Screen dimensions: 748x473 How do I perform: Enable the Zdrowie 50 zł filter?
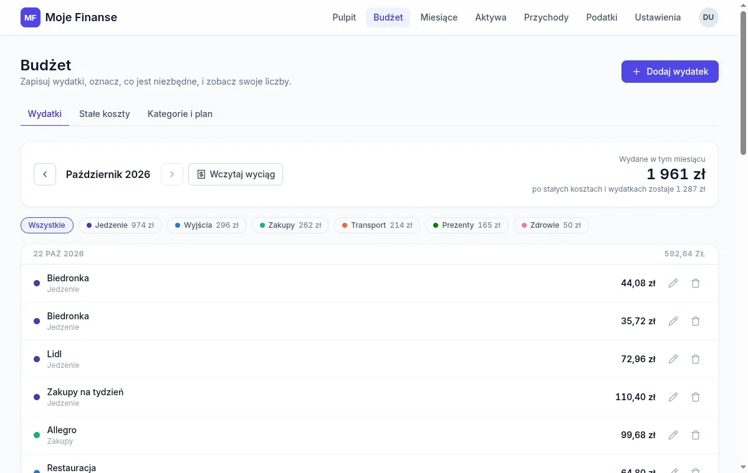tap(551, 225)
